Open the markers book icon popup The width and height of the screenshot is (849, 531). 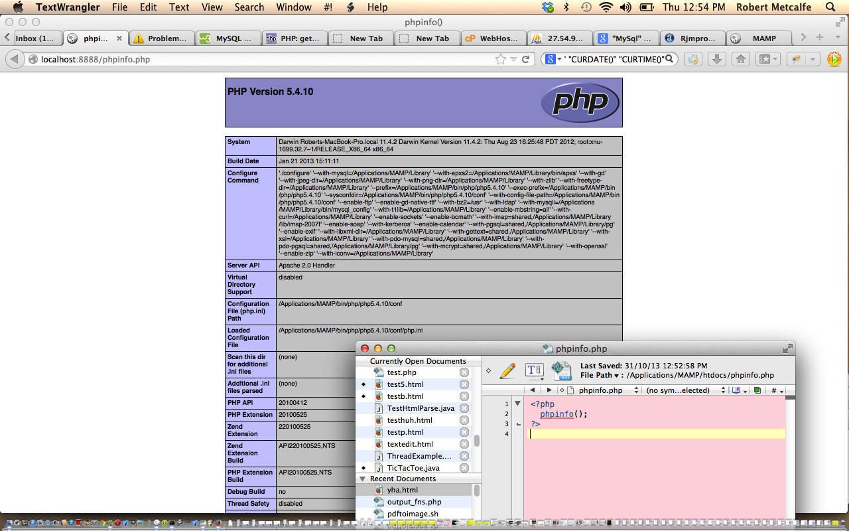[x=738, y=390]
